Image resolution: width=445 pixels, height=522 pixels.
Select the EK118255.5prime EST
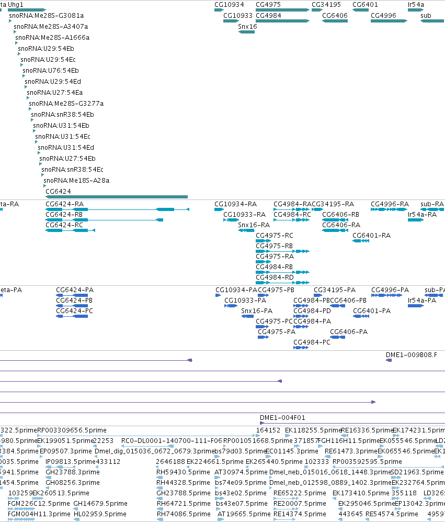(288, 436)
